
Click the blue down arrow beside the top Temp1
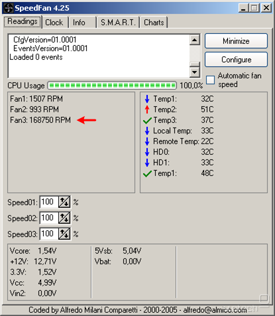pos(147,99)
